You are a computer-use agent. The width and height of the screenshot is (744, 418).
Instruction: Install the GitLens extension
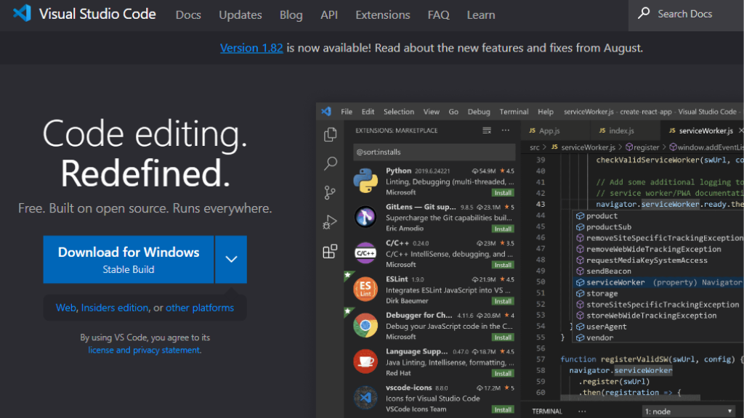(x=503, y=229)
